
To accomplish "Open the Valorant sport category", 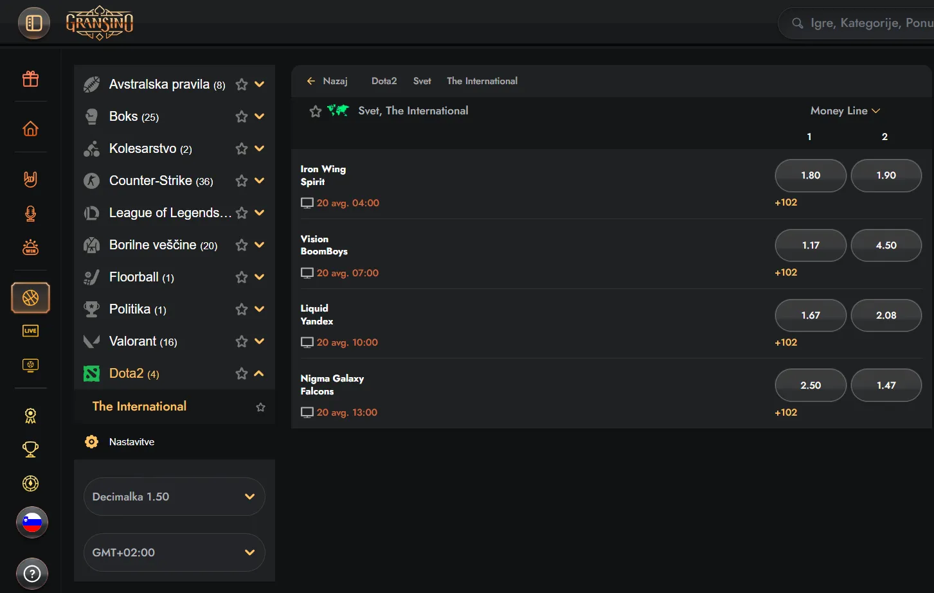I will [x=143, y=341].
